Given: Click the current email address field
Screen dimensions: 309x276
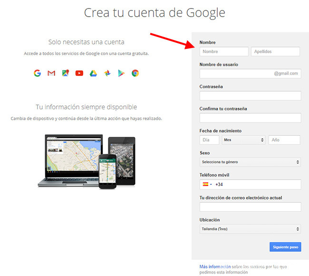Looking at the screenshot, I should [x=250, y=207].
